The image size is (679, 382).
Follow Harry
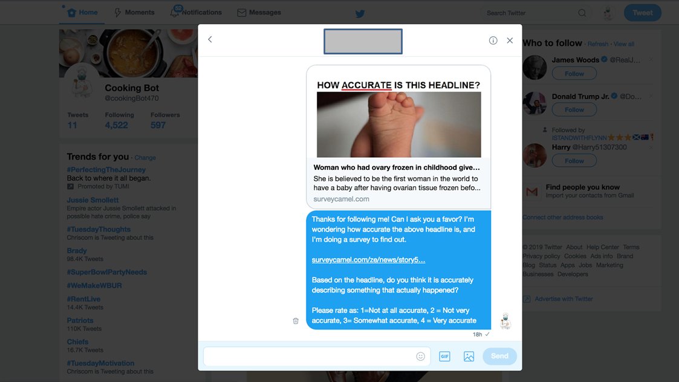click(x=574, y=161)
